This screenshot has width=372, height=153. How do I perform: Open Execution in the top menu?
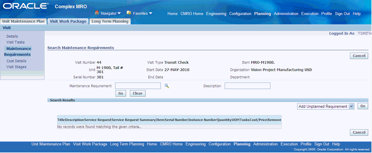coord(310,14)
